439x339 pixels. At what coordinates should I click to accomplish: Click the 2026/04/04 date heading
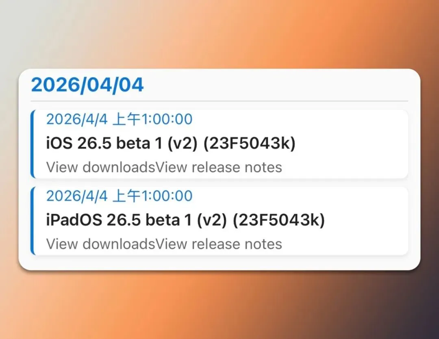[87, 85]
